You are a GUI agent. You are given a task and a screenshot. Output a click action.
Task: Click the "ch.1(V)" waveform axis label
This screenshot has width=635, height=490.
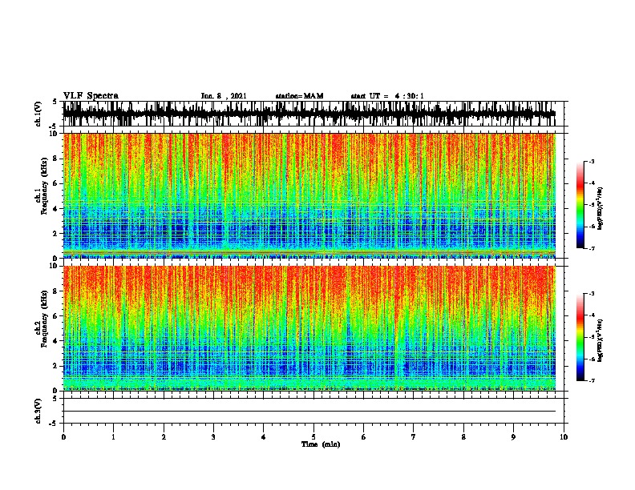[x=38, y=114]
